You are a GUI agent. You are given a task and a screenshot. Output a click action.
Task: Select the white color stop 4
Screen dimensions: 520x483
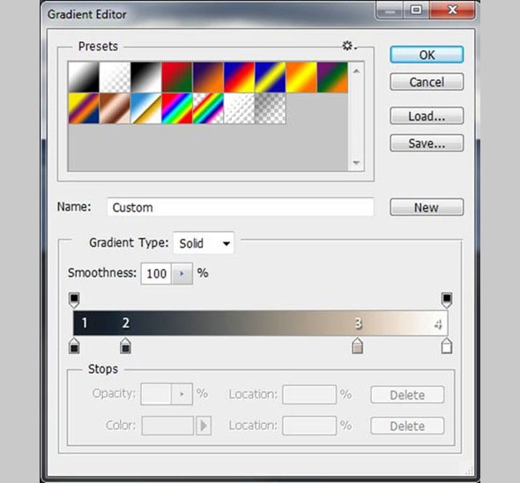click(447, 346)
